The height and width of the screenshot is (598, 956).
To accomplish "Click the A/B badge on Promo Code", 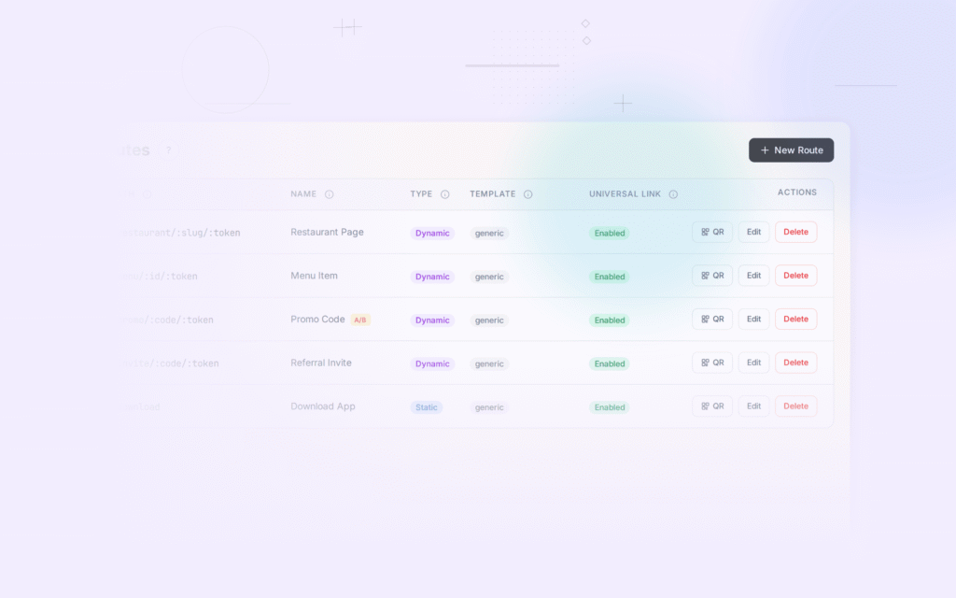I will click(x=360, y=320).
